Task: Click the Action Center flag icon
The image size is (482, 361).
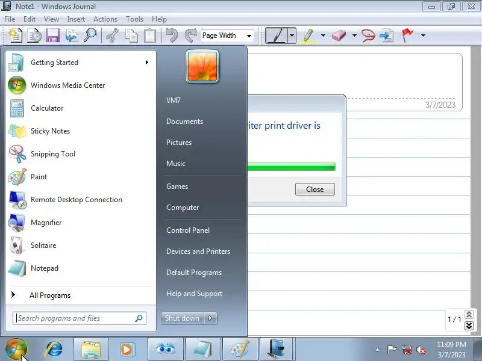Action: tap(392, 350)
